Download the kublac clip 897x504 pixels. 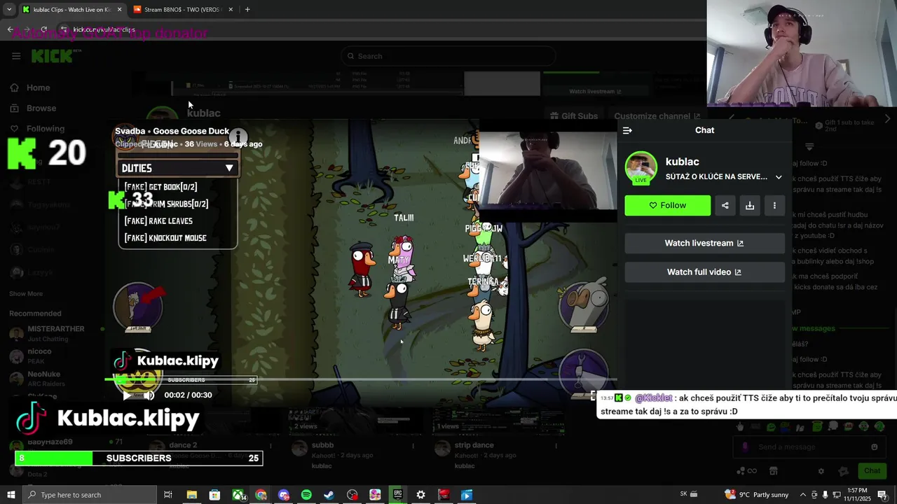[750, 205]
